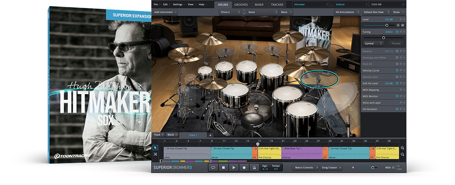Toggle the Soft Hit Level power button
The height and width of the screenshot is (185, 455).
coord(397,83)
